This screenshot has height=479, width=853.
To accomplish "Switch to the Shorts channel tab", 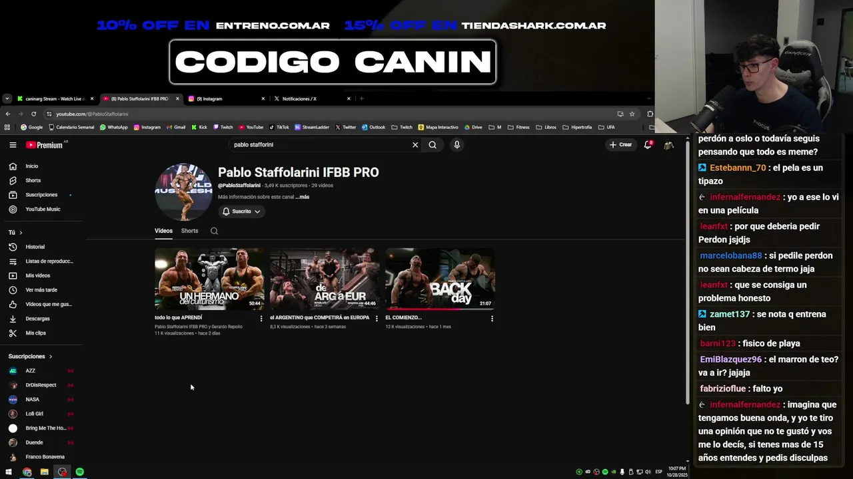I will tap(190, 231).
